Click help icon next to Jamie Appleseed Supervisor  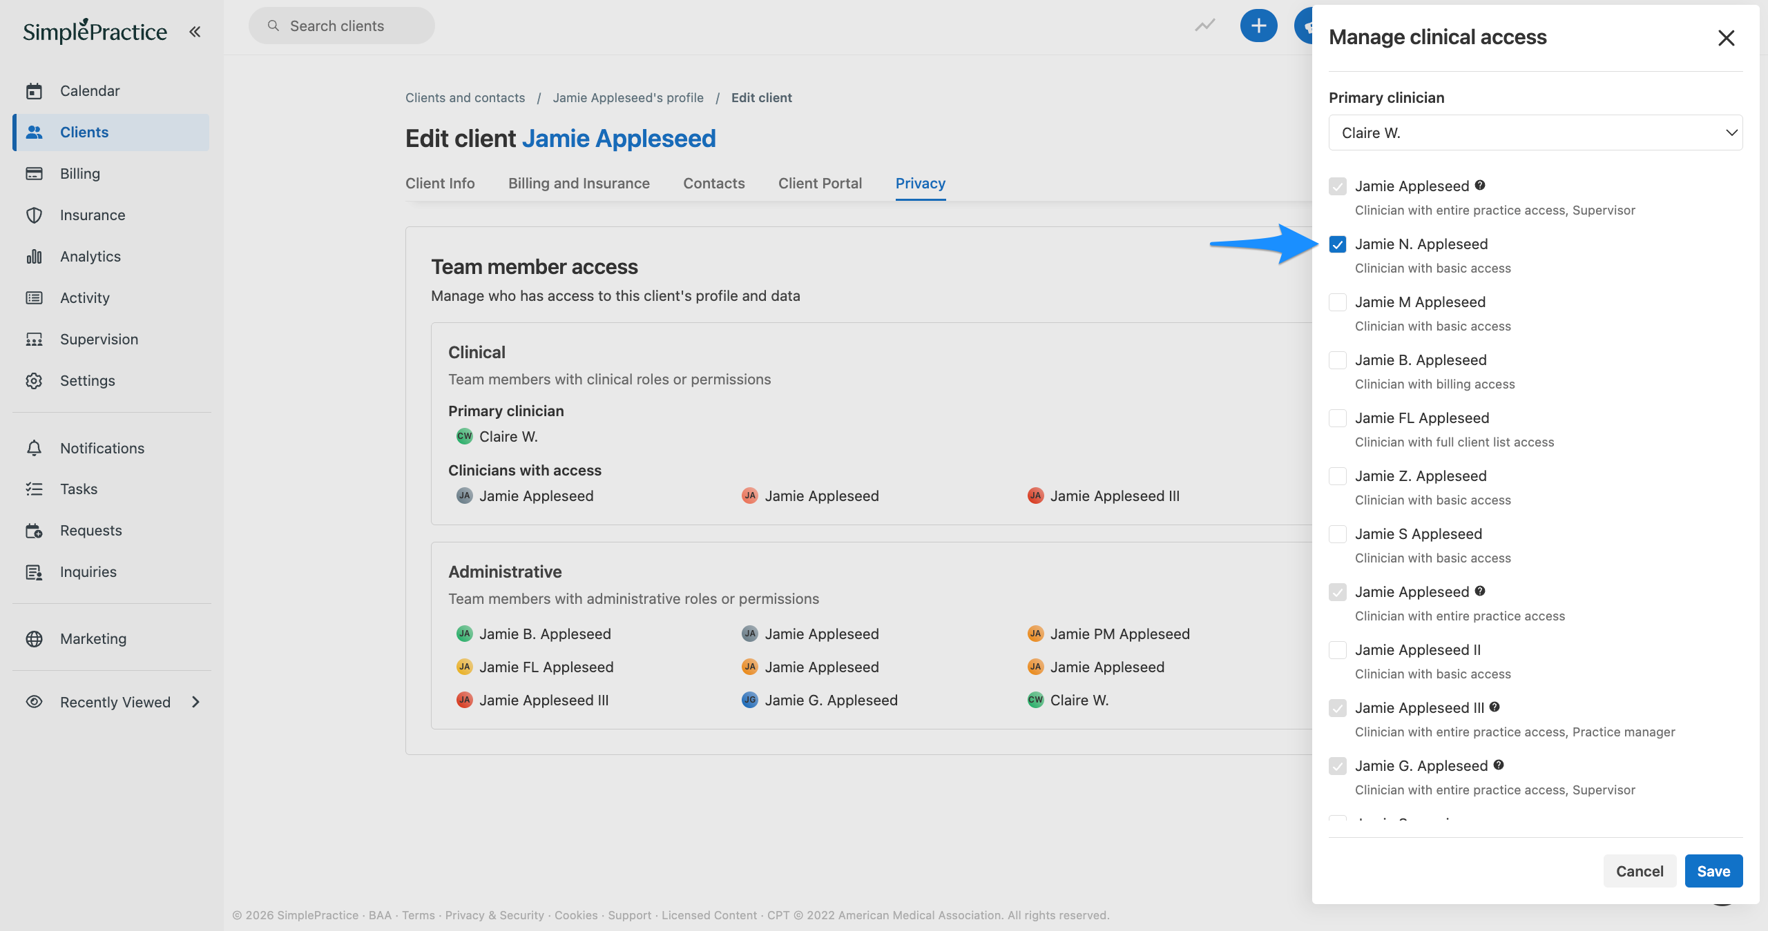point(1480,185)
